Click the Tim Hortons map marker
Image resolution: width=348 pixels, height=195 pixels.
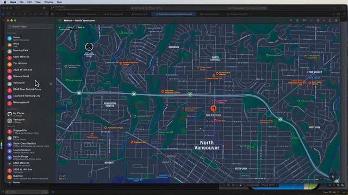point(92,134)
